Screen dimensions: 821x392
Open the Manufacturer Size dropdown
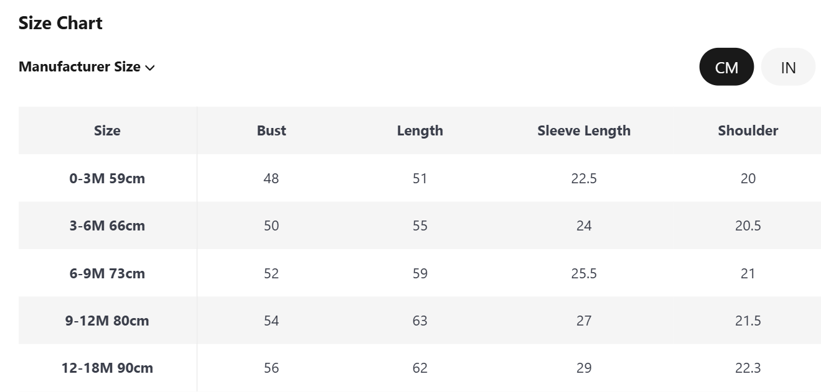(x=87, y=66)
